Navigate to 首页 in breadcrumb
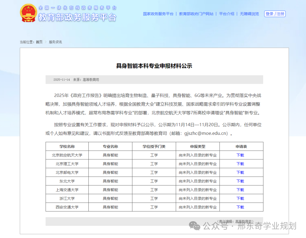Screen dimensions: 306x238 point(39,42)
